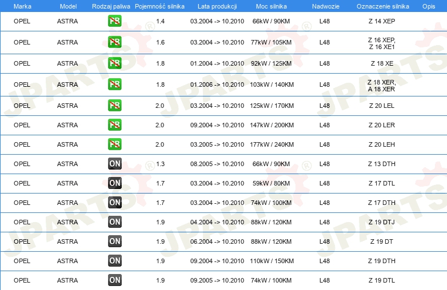Click the Opis column header

pyautogui.click(x=429, y=6)
